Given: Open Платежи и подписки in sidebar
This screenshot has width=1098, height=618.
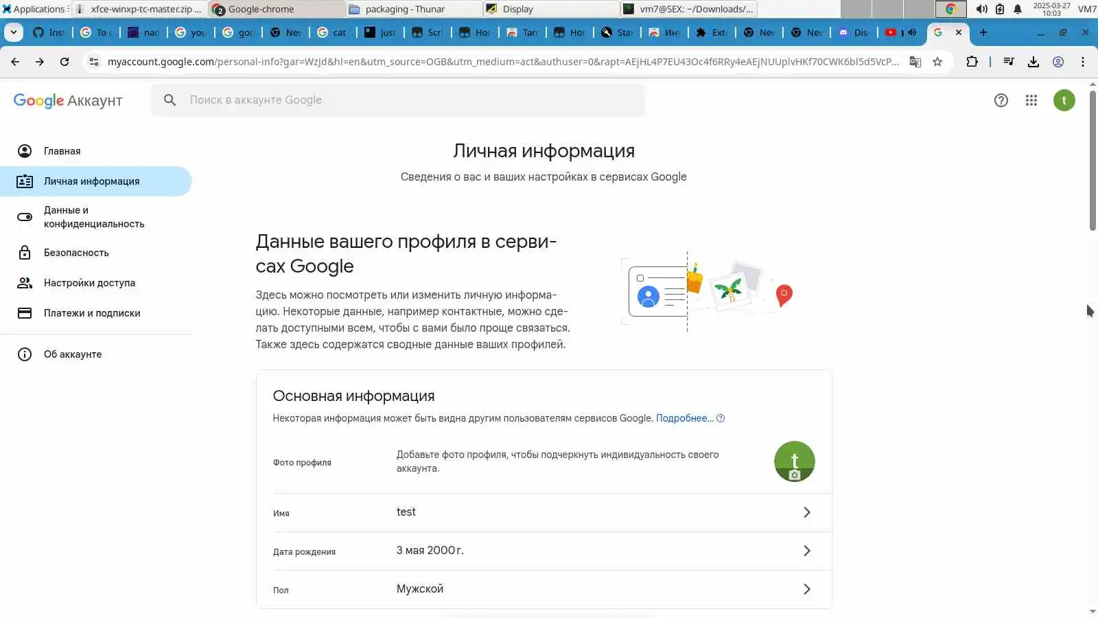Looking at the screenshot, I should click(x=96, y=313).
